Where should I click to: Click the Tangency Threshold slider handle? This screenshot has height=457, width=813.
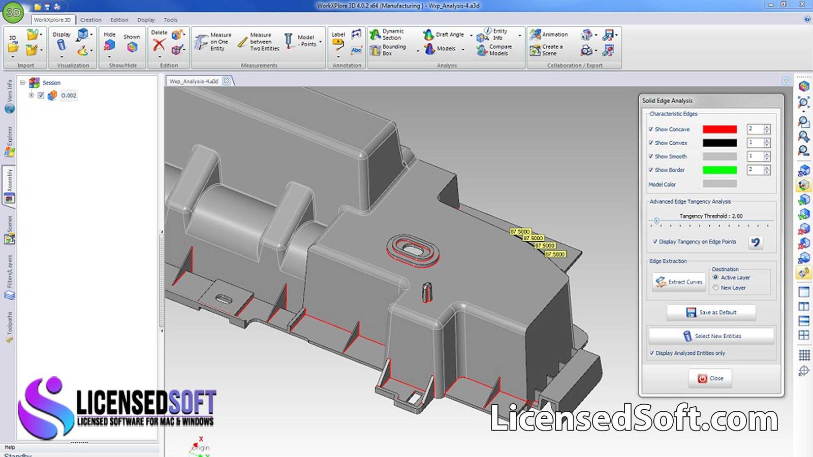point(656,221)
